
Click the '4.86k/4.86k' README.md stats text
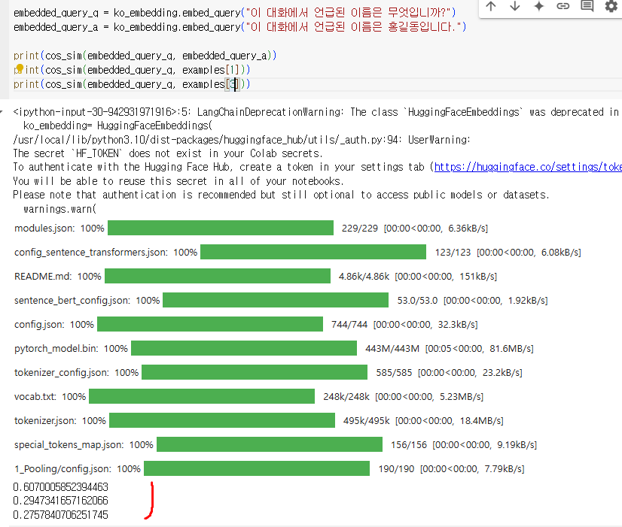(x=364, y=277)
